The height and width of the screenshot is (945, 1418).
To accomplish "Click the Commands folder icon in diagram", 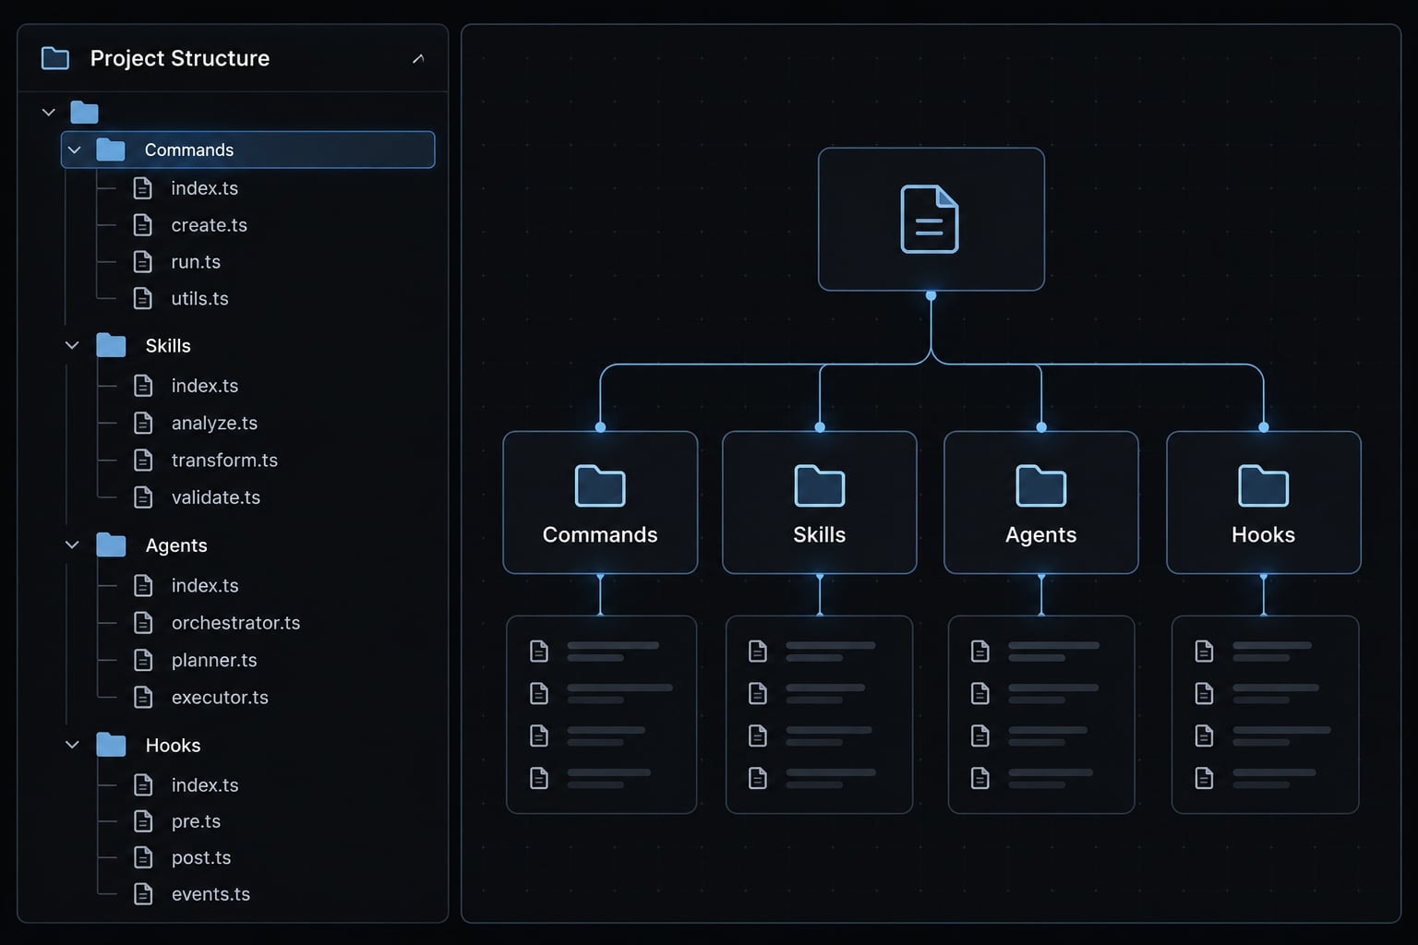I will tap(600, 485).
